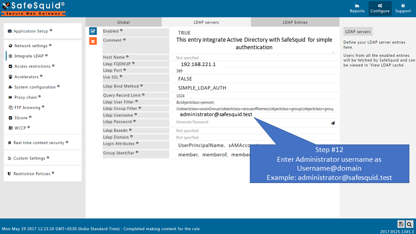Click the WCCP icon in the sidebar
This screenshot has width=416, height=234.
[10, 128]
